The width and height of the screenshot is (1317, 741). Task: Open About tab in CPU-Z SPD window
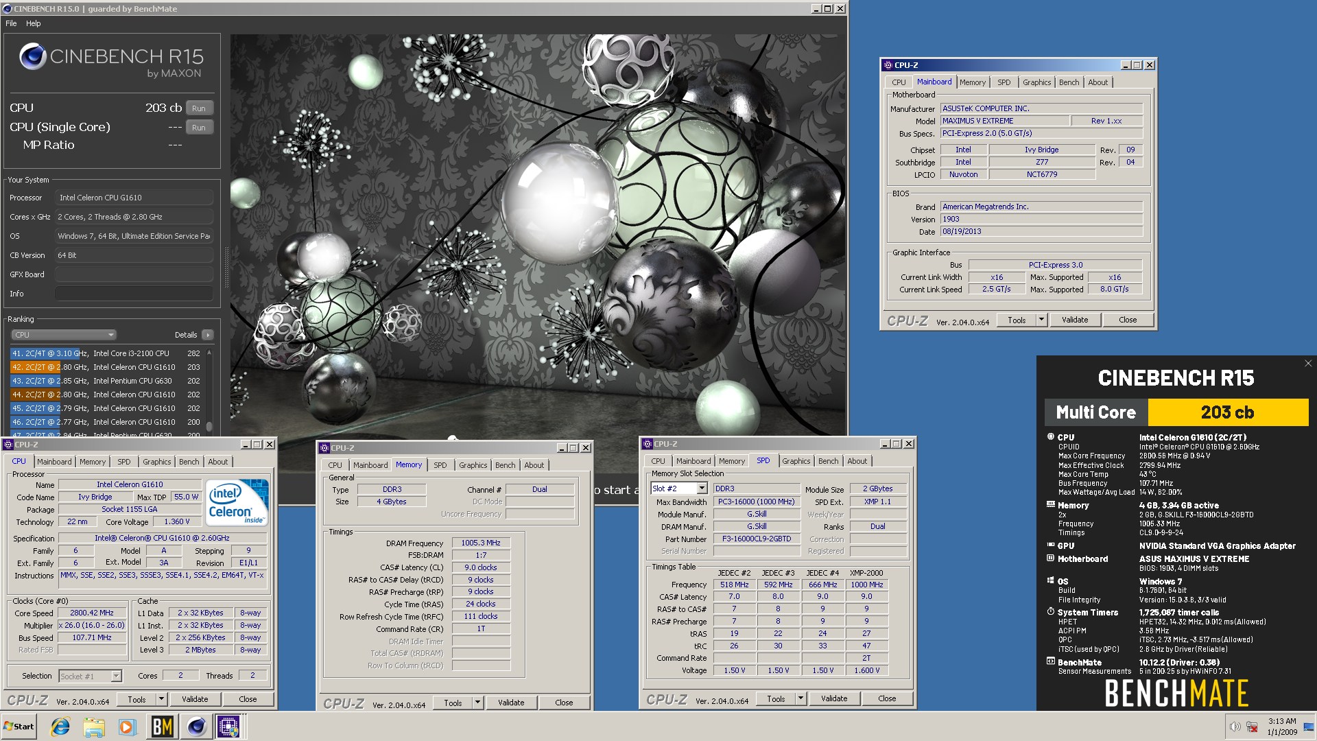(x=857, y=461)
